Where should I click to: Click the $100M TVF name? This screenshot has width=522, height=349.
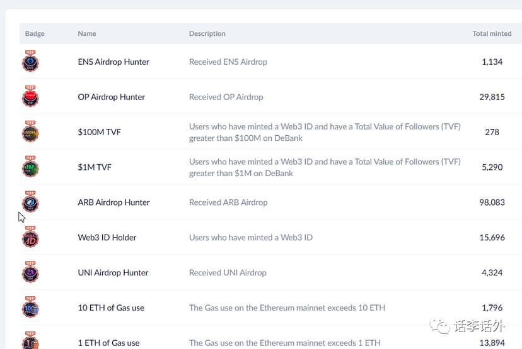99,132
